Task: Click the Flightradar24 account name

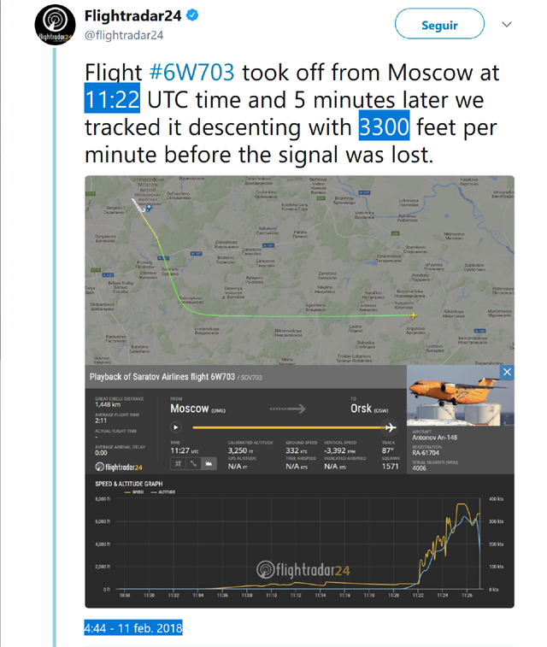Action: tap(132, 15)
